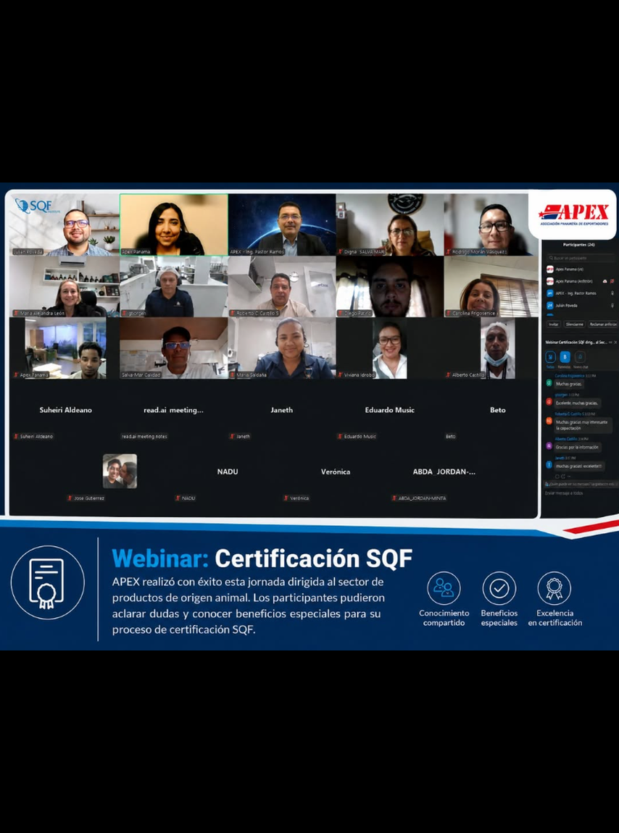
Task: Select Digna SALVA MAR video tile
Action: 390,225
